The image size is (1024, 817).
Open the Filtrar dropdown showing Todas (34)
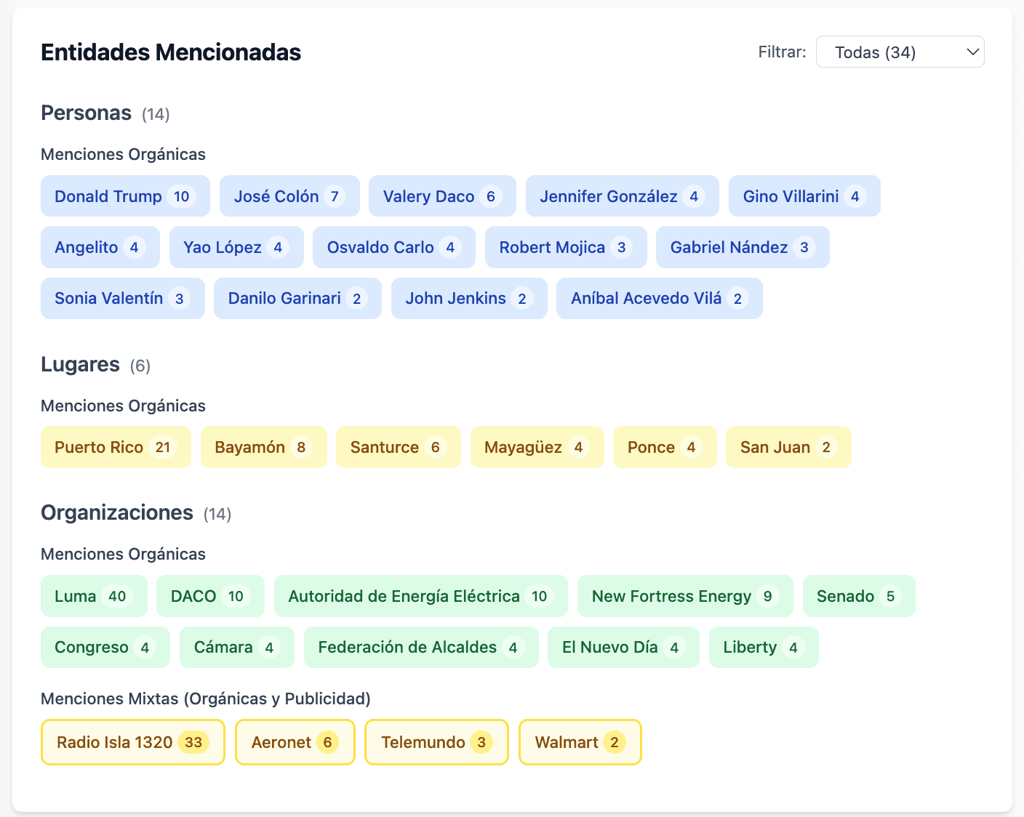[900, 52]
